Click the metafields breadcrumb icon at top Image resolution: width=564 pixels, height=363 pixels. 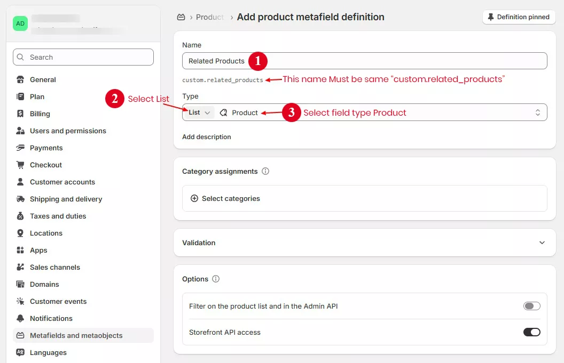coord(181,17)
